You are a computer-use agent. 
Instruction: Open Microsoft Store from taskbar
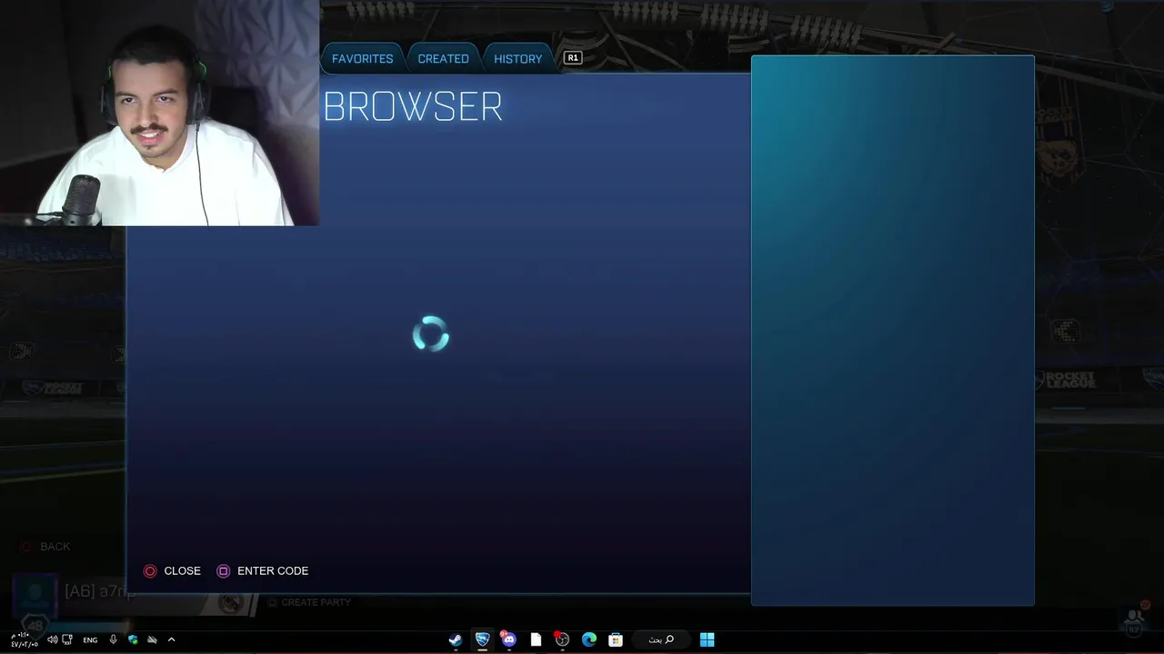[x=616, y=639]
